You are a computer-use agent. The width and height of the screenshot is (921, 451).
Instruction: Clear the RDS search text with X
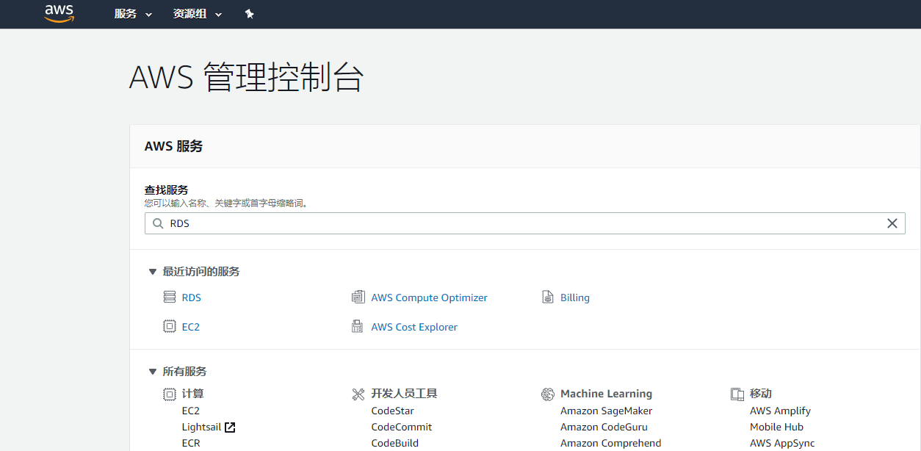892,223
